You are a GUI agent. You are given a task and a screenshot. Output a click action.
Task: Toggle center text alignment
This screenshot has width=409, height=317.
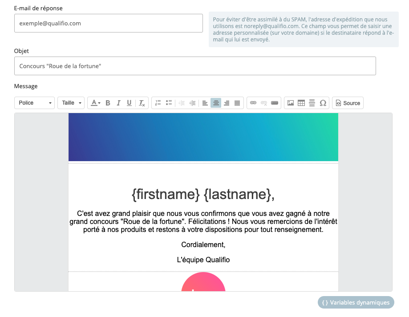pyautogui.click(x=216, y=103)
